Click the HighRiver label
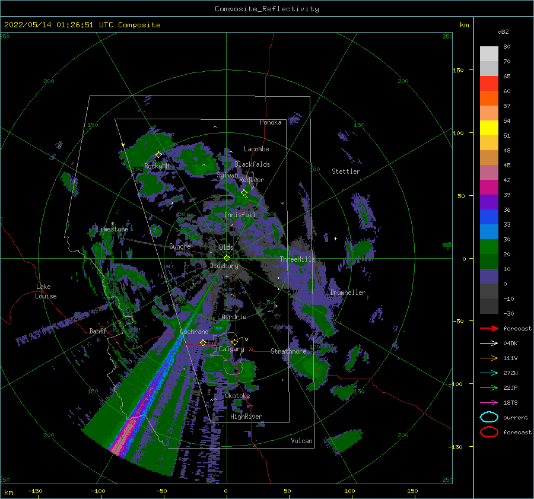This screenshot has height=499, width=534. pyautogui.click(x=246, y=417)
